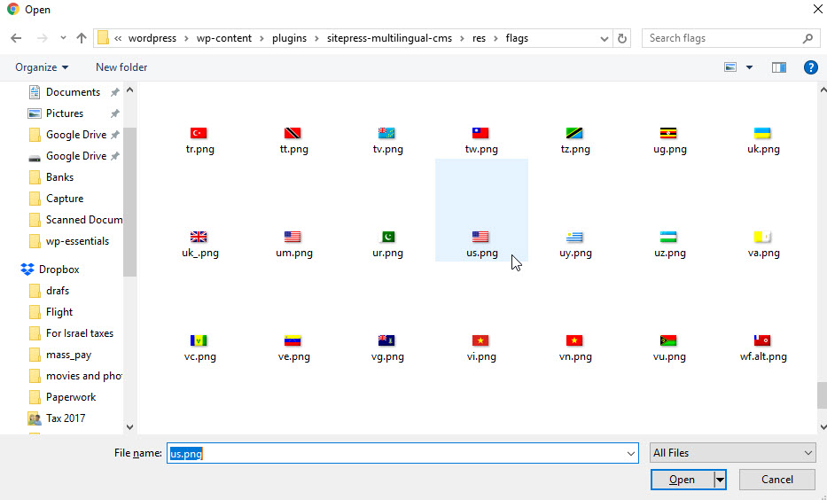The height and width of the screenshot is (500, 827).
Task: Select the tz.png flag file
Action: pos(575,141)
